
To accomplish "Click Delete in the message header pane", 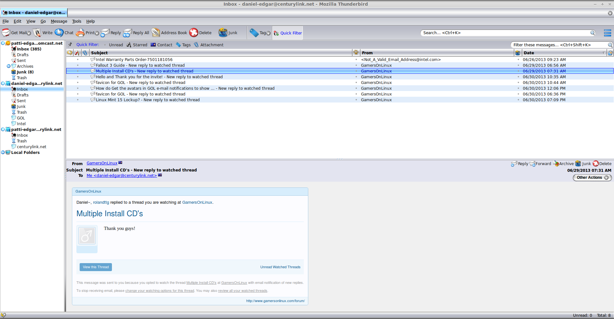I will tap(602, 163).
